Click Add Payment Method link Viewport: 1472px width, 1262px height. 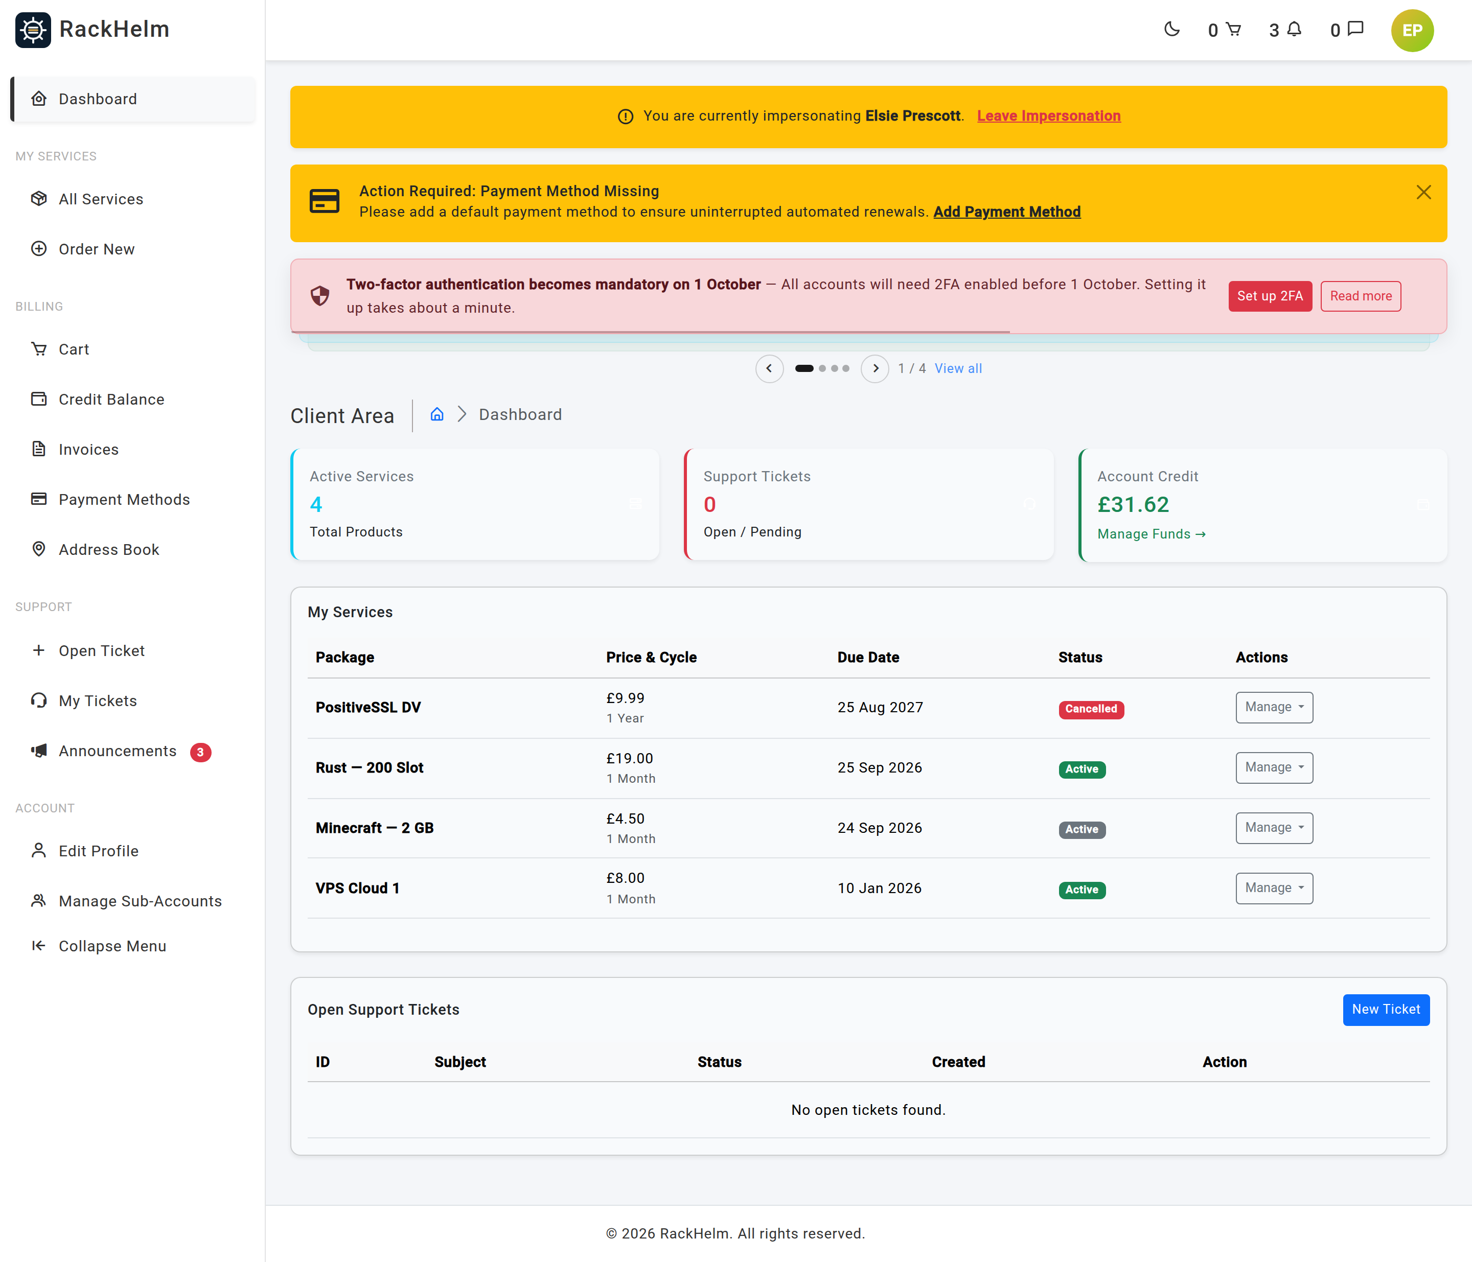point(1007,212)
